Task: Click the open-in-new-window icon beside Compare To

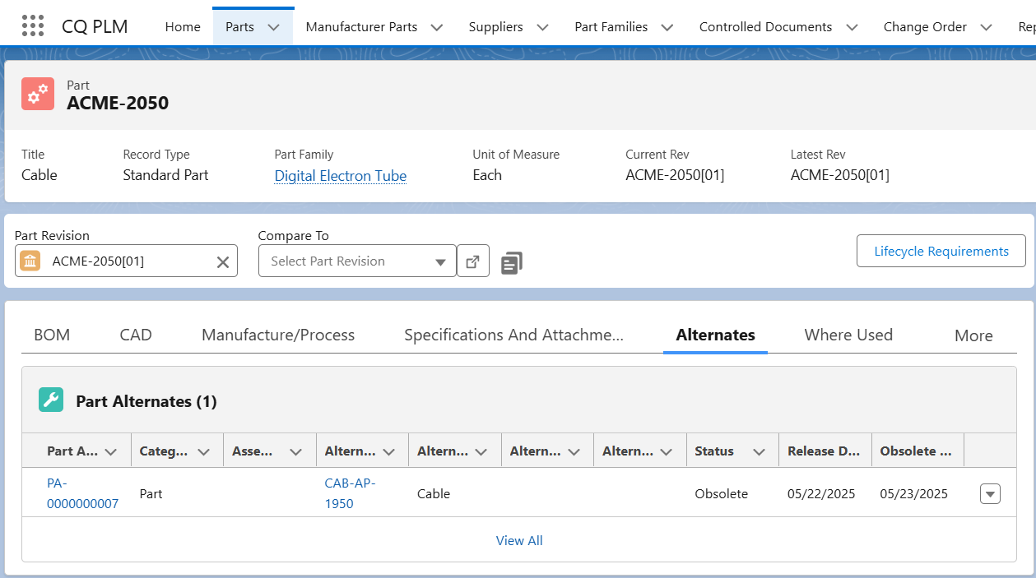Action: coord(473,261)
